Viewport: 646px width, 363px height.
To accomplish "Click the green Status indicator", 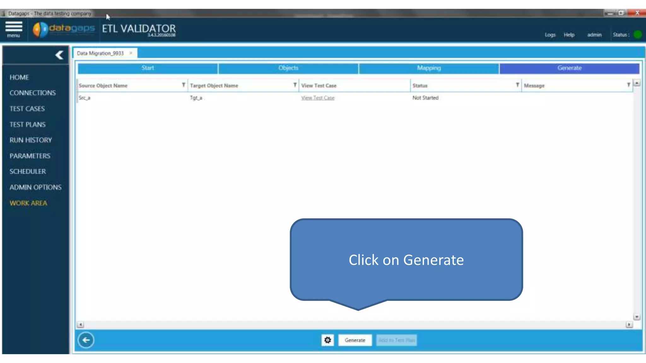I will pos(637,35).
